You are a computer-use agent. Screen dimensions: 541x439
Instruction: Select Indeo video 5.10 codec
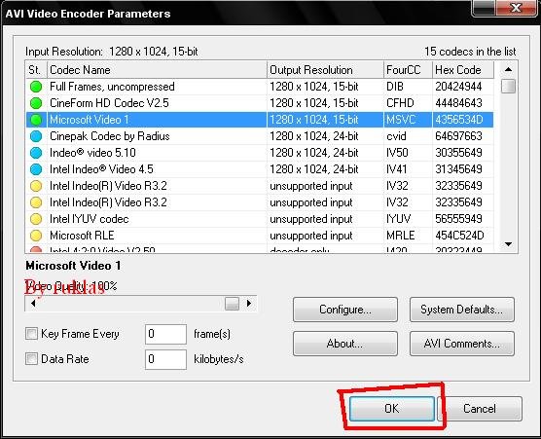[260, 153]
